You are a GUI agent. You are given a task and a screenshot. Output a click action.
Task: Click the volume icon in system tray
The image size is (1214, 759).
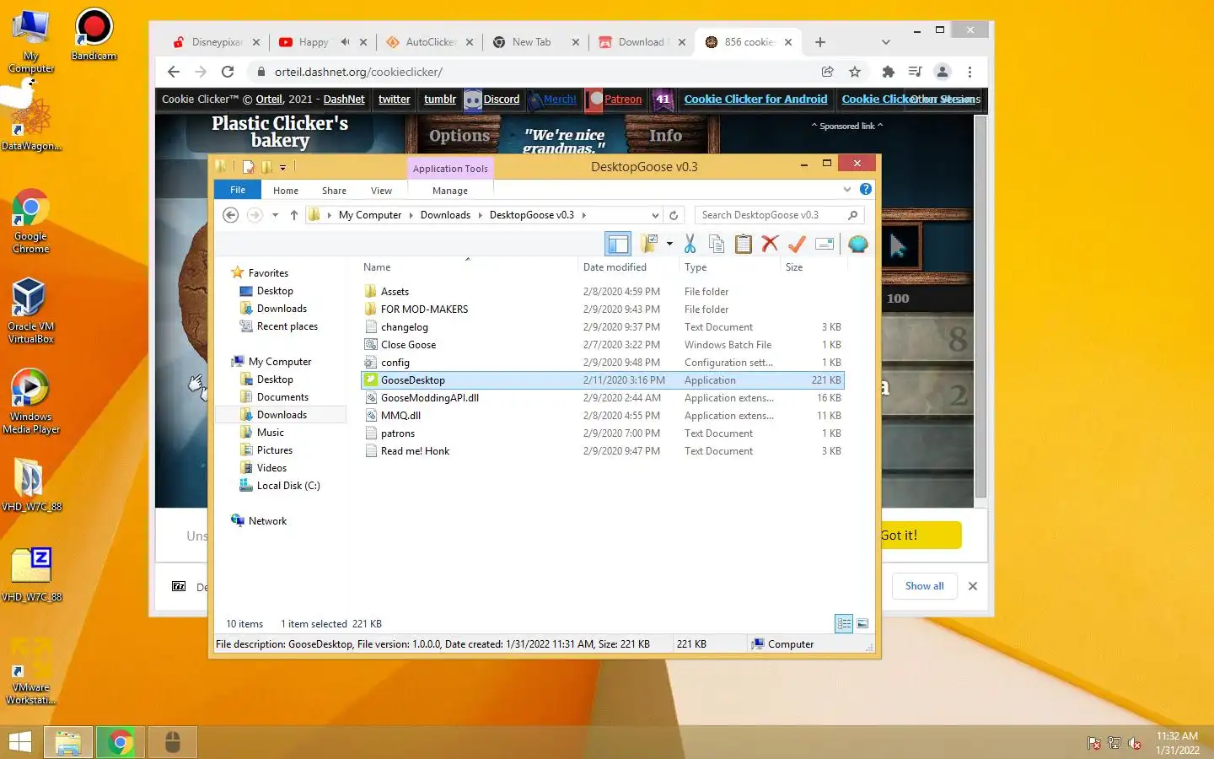[1135, 743]
